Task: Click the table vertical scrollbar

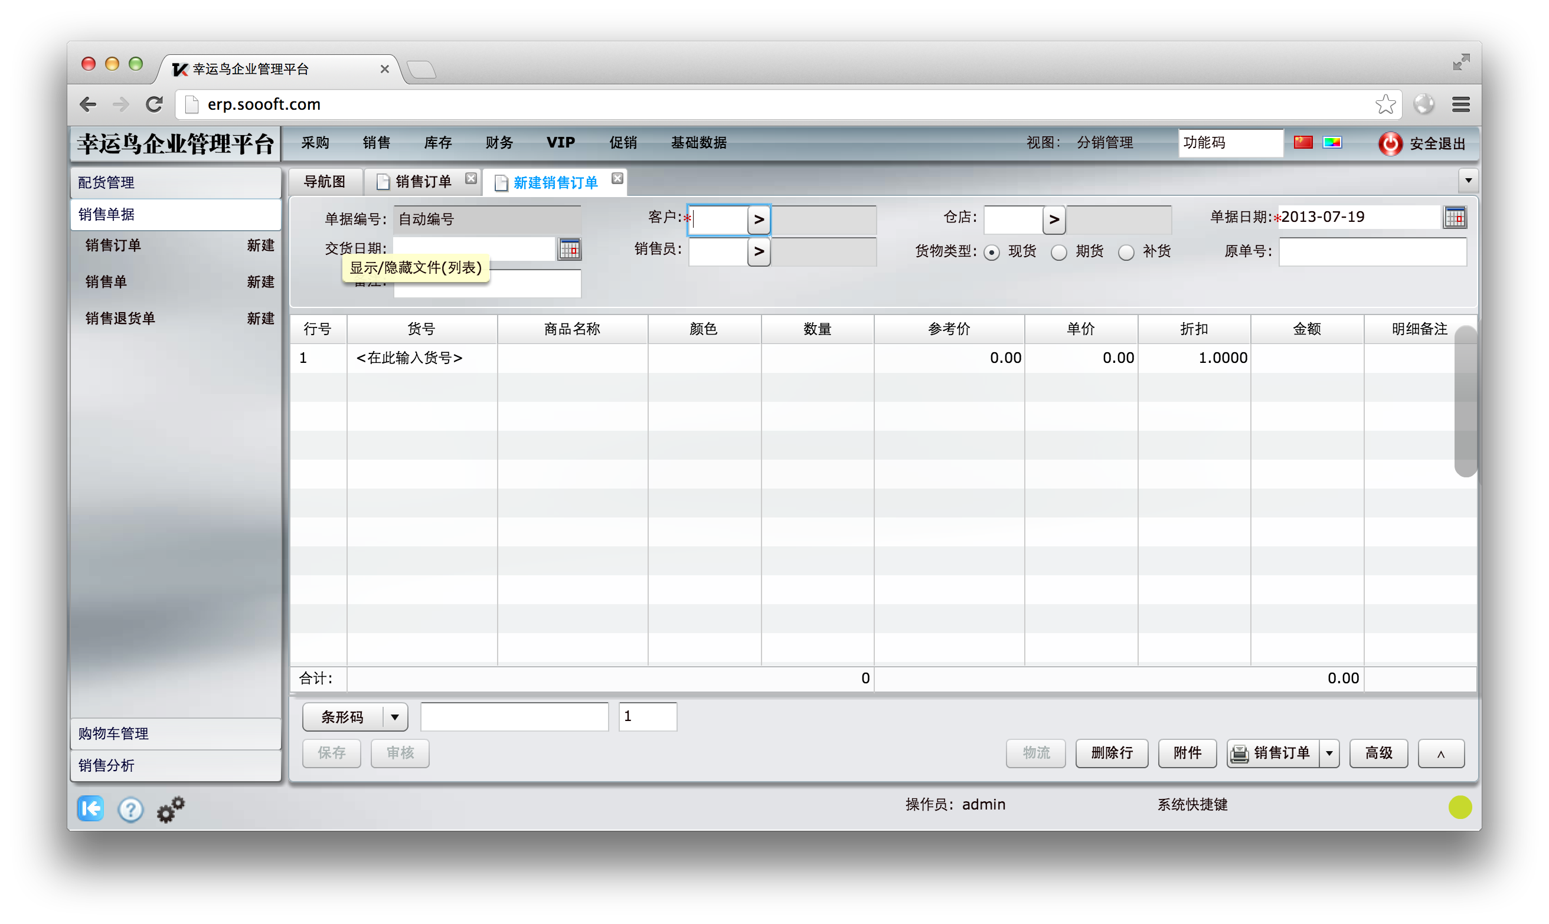Action: tap(1465, 402)
